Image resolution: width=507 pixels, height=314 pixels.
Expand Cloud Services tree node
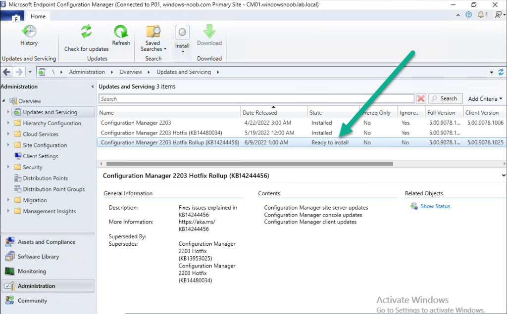pos(8,134)
